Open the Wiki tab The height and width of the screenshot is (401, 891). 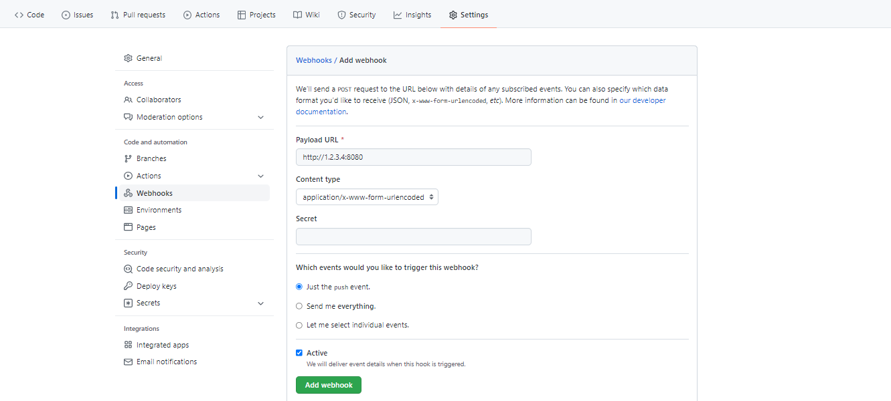307,15
